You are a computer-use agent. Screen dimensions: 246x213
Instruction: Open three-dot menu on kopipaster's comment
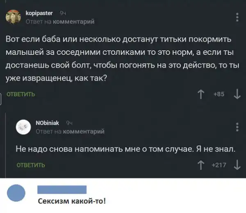click(x=238, y=17)
